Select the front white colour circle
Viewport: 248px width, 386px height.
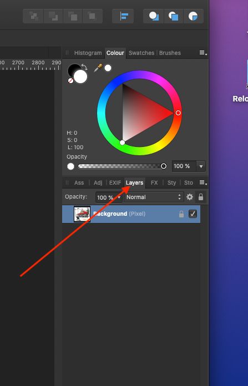pos(80,77)
